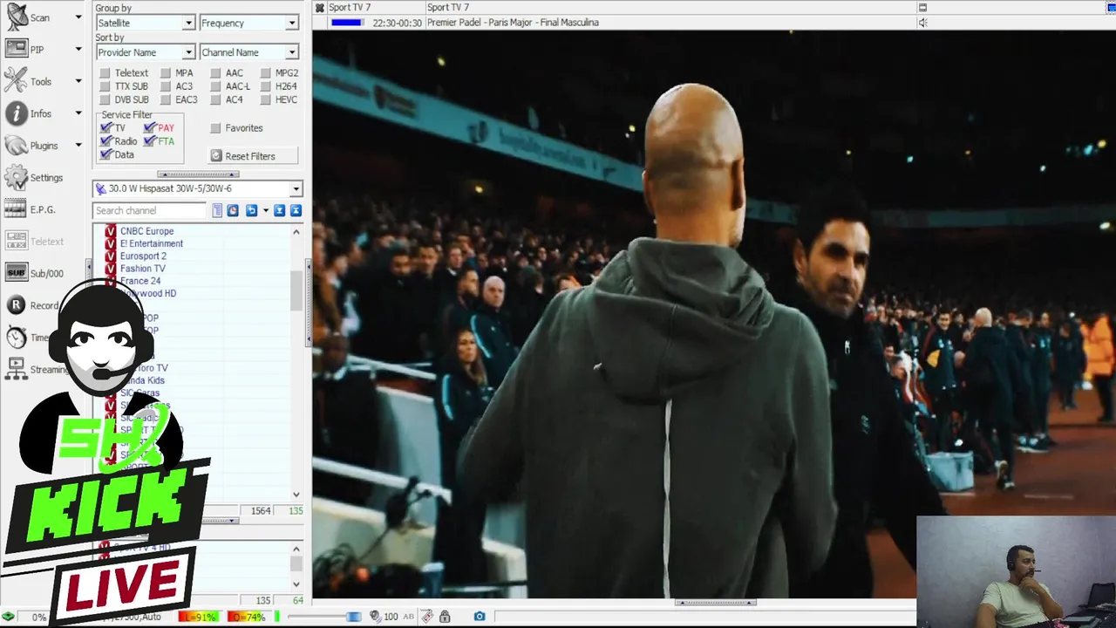Open Settings from the sidebar
Screen dimensions: 1116x628
pyautogui.click(x=34, y=177)
